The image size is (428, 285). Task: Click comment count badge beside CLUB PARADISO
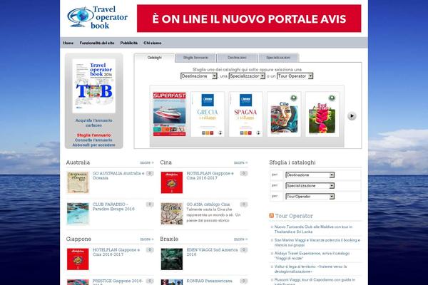pos(150,204)
